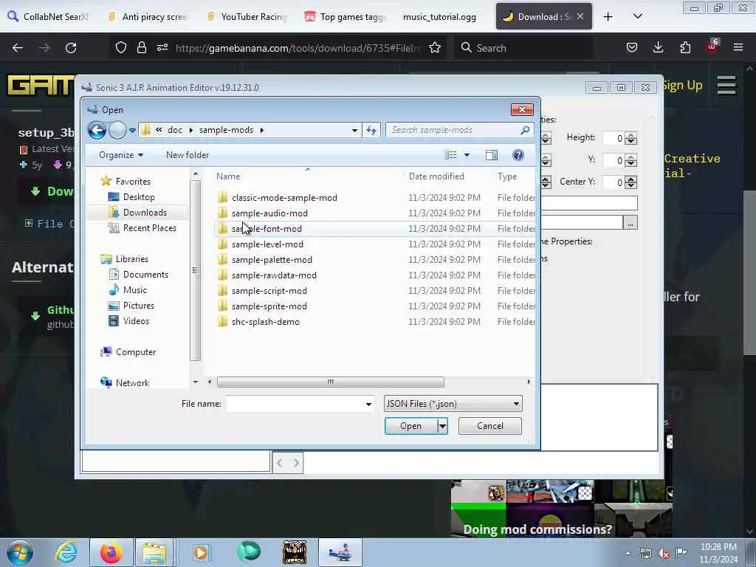Click the refresh icon beside the path bar
The height and width of the screenshot is (567, 756).
[371, 130]
